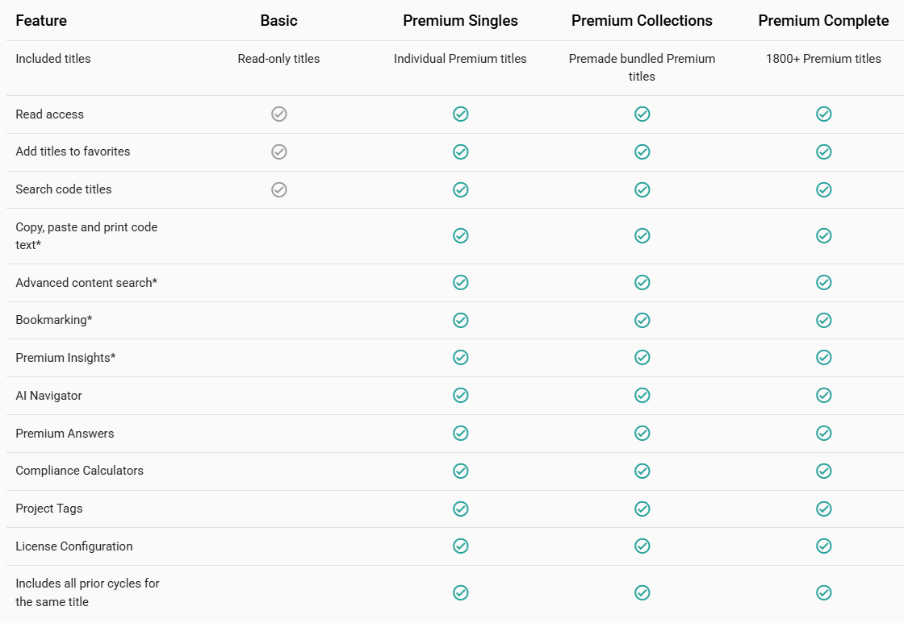Click Premium Singles checkmark for Premium Insights*
The height and width of the screenshot is (623, 904).
[x=461, y=358]
